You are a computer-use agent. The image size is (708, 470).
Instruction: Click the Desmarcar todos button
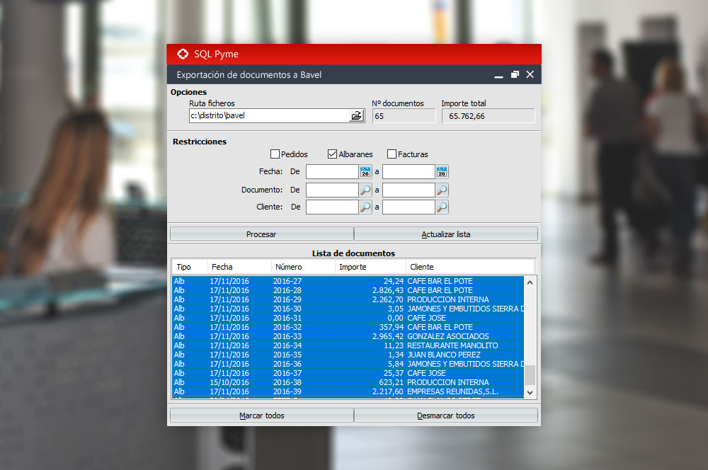coord(445,415)
